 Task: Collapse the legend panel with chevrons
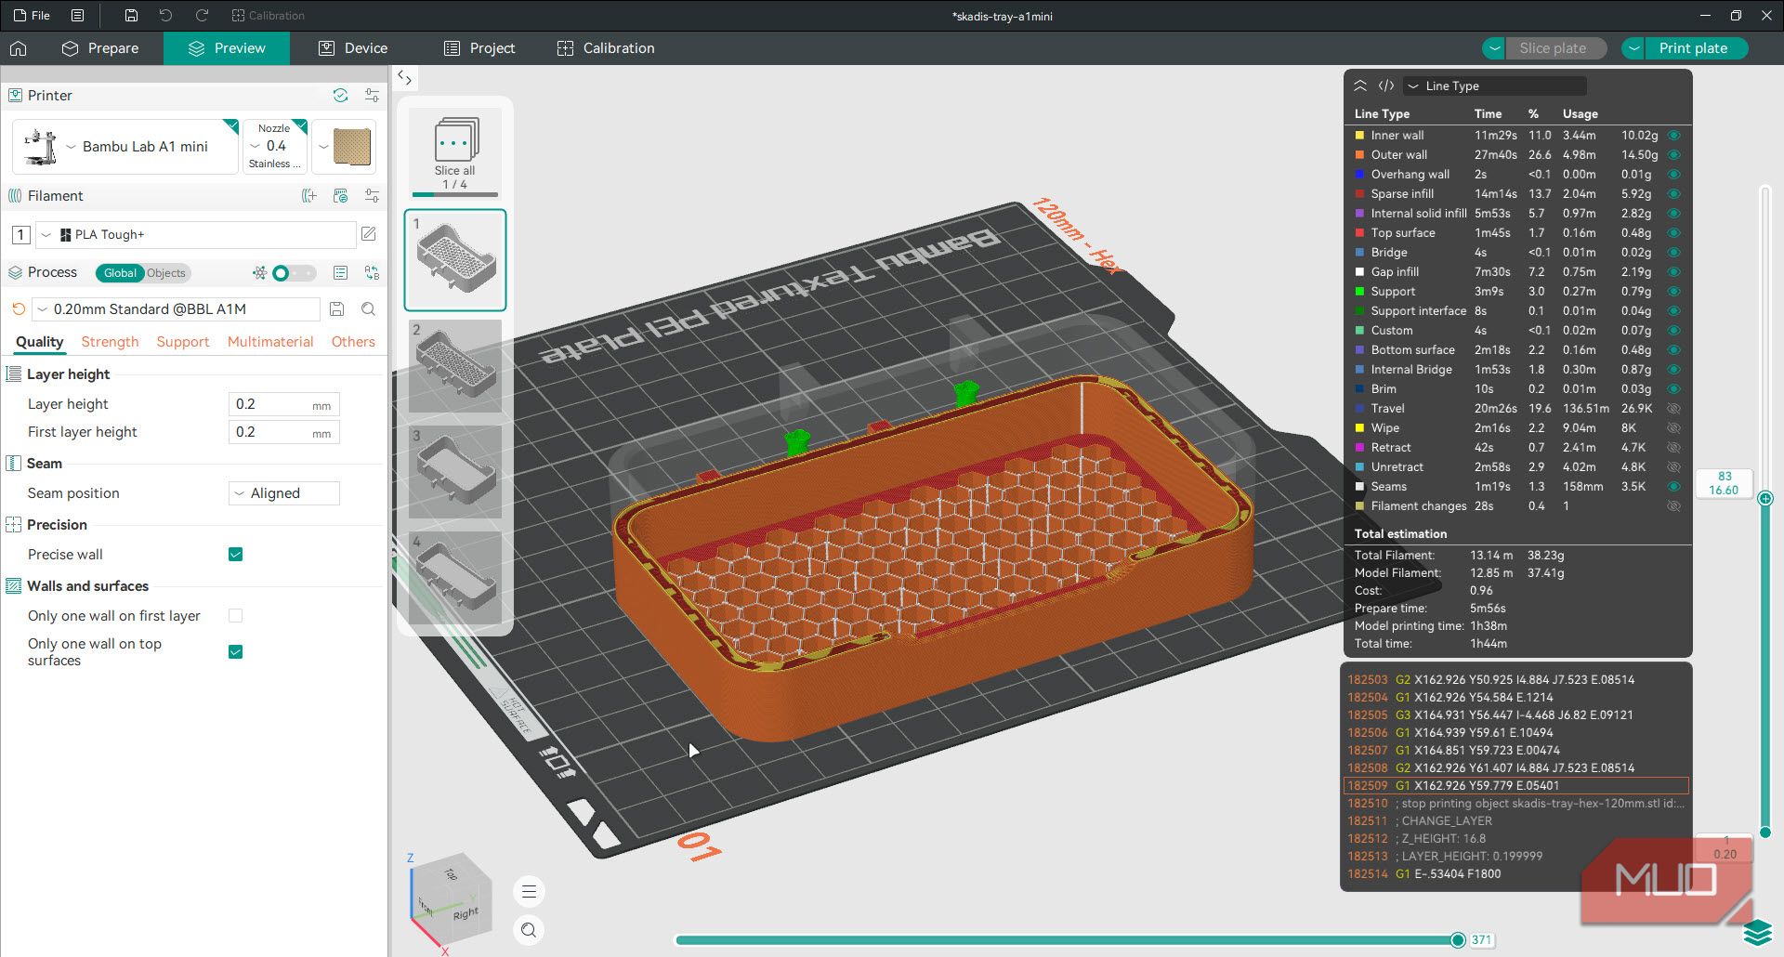pyautogui.click(x=1359, y=85)
